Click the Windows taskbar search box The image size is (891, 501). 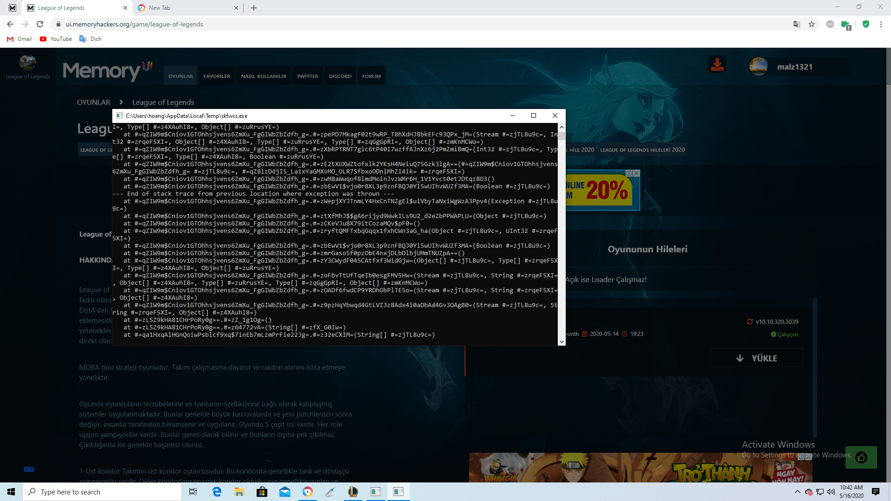tap(102, 492)
